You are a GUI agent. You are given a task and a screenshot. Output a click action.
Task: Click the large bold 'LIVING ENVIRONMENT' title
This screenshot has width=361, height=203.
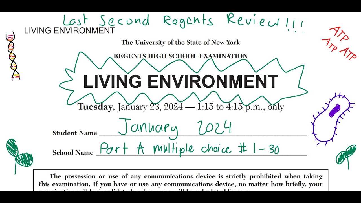181,81
